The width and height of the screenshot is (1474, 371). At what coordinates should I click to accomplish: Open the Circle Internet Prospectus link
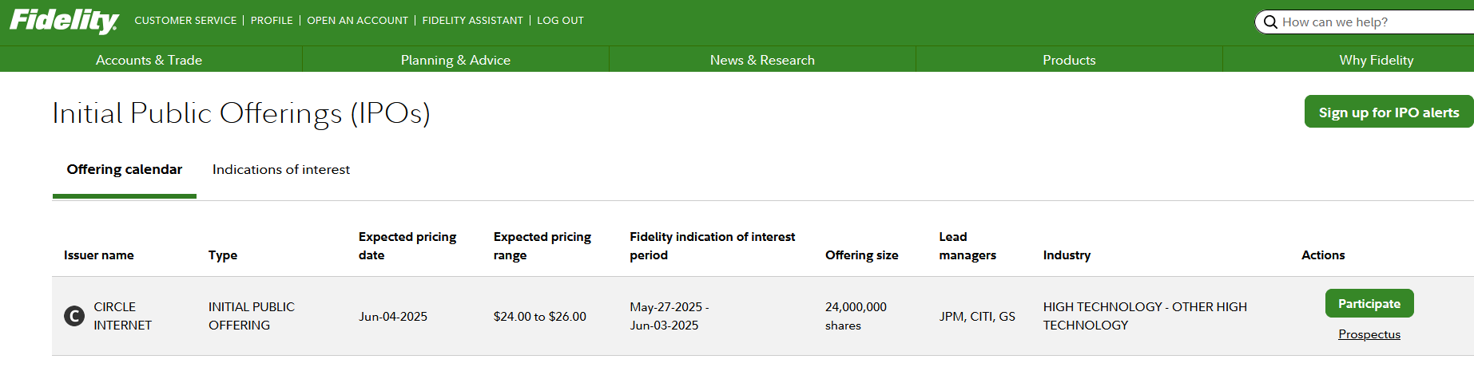1369,334
